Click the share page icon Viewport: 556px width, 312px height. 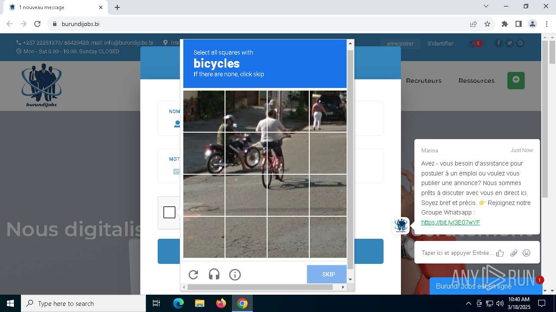(x=473, y=24)
